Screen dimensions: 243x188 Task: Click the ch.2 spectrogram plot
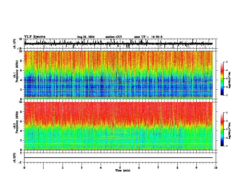tap(118, 126)
